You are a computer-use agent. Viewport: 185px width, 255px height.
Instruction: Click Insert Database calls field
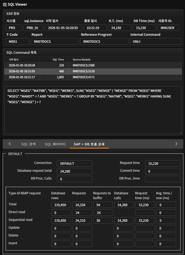(x=124, y=244)
